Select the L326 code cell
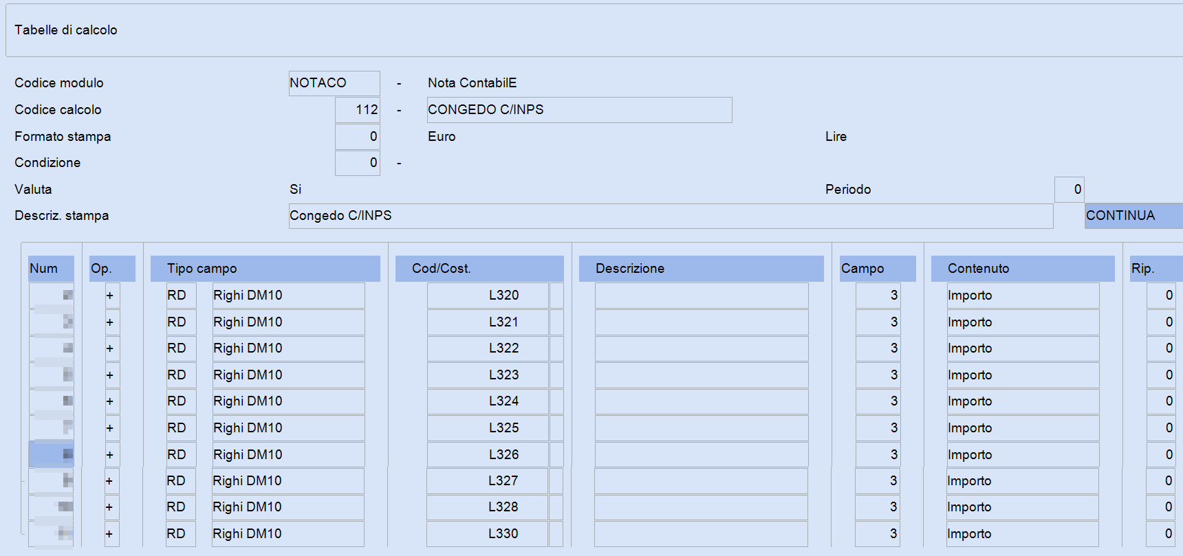Screen dimensions: 1183x556 coord(488,455)
